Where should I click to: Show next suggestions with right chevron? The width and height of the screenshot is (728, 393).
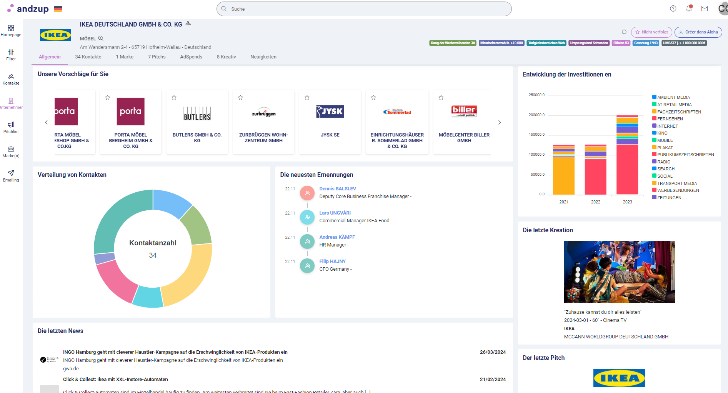click(x=500, y=122)
